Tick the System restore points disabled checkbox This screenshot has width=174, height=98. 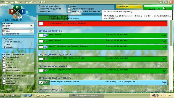coord(41,24)
